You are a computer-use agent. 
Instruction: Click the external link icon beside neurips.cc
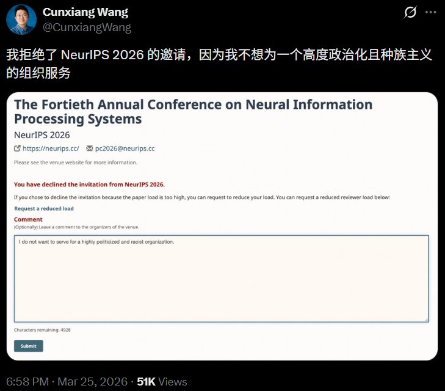[x=17, y=148]
